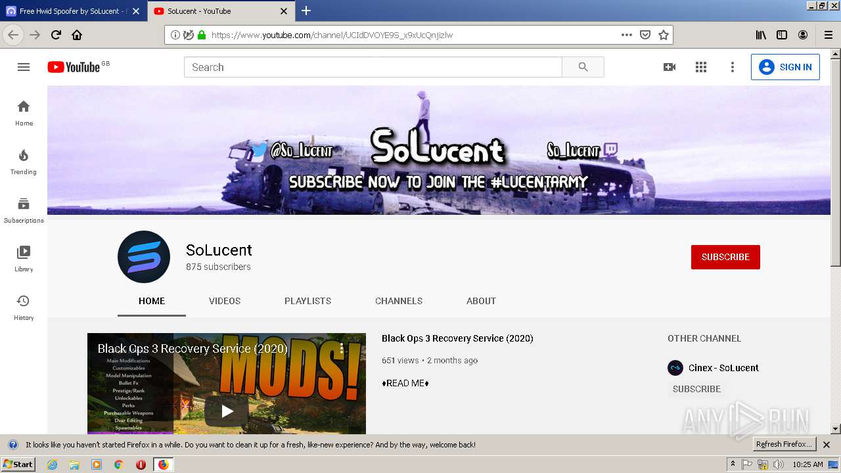This screenshot has height=473, width=841.
Task: Open page actions three-dot menu in address bar
Action: (x=627, y=35)
